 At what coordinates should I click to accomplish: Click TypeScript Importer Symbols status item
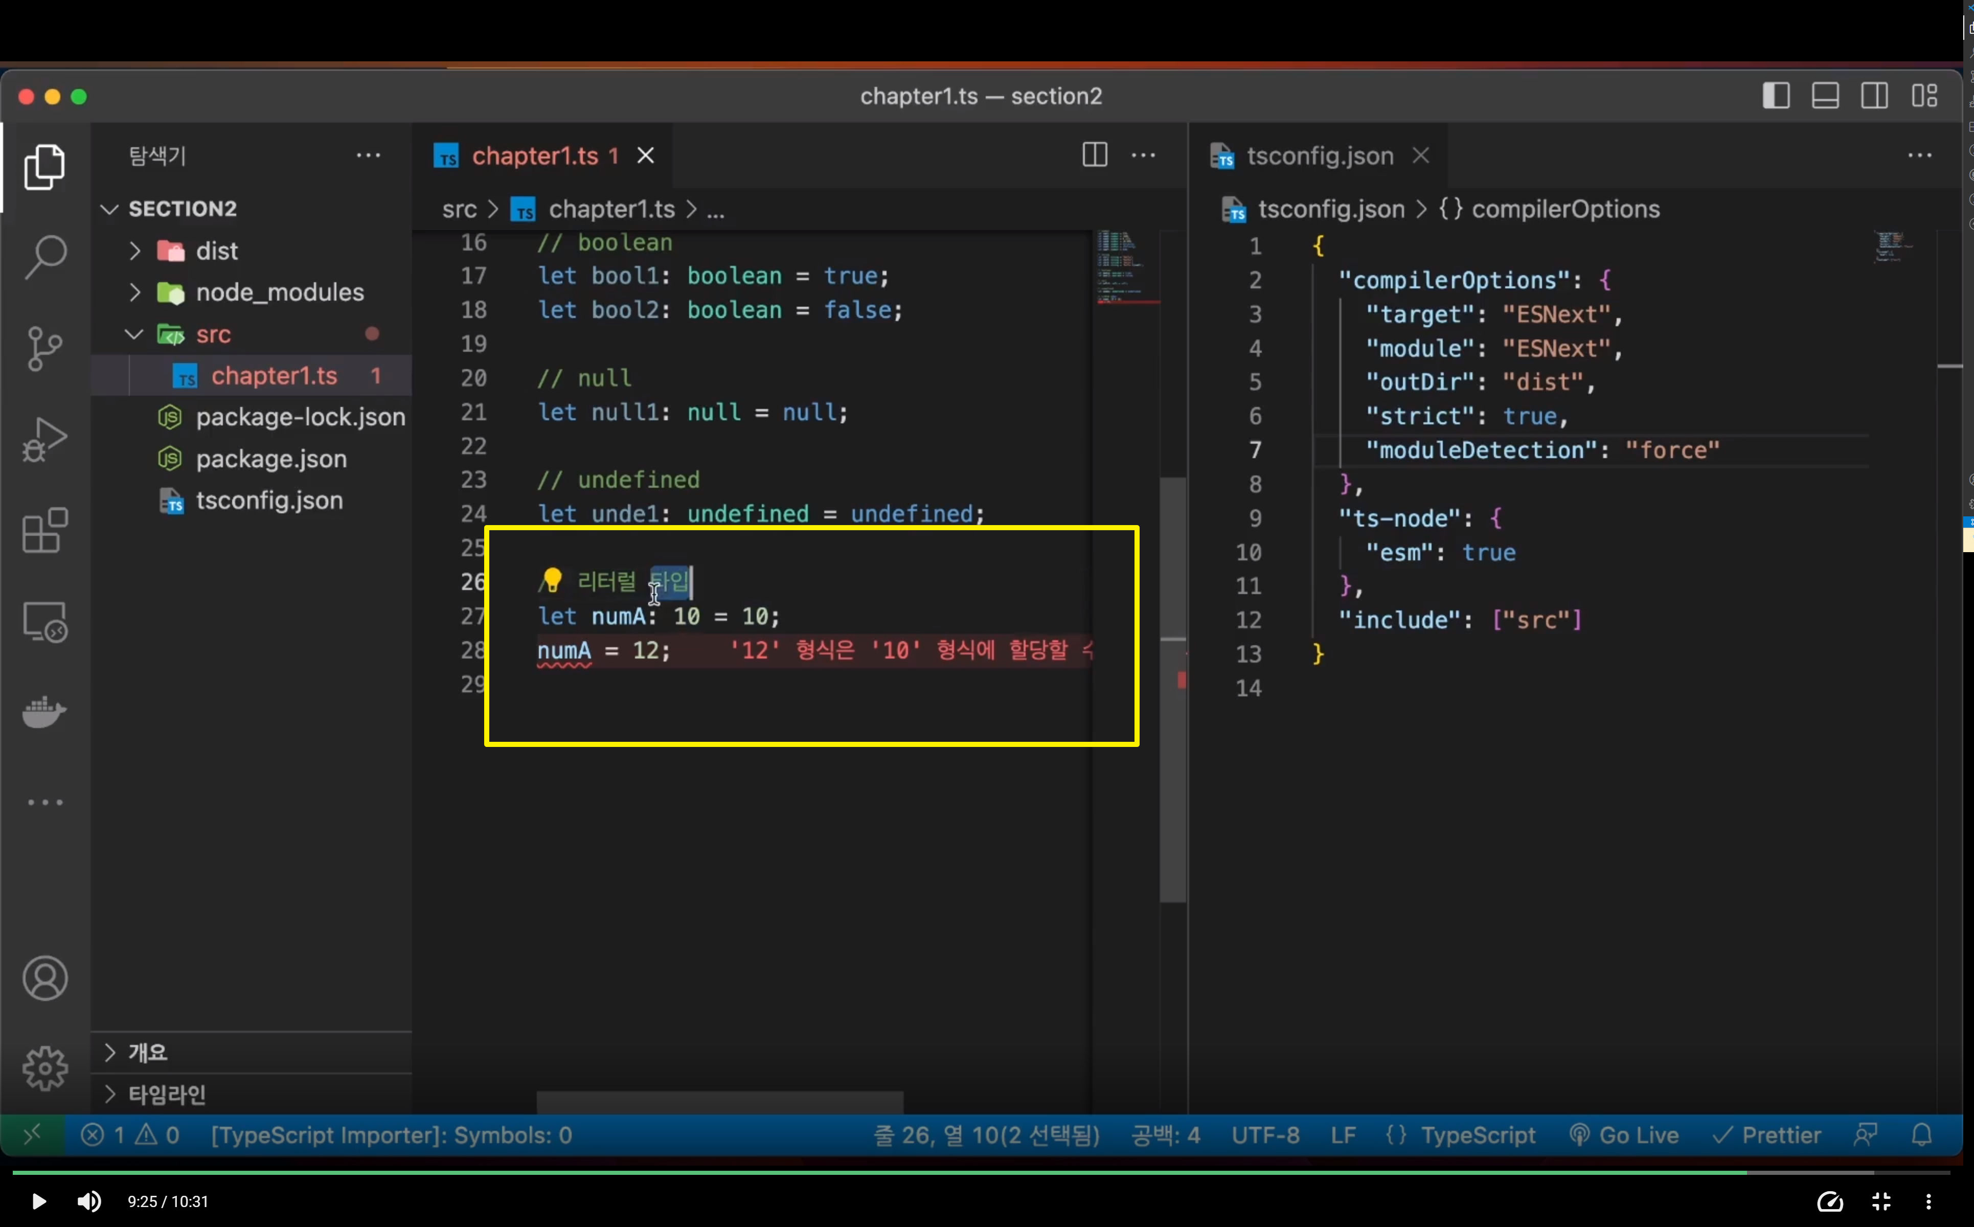pyautogui.click(x=391, y=1134)
